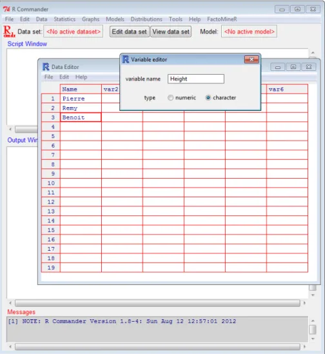
Task: Click the No active model button
Action: pyautogui.click(x=249, y=32)
